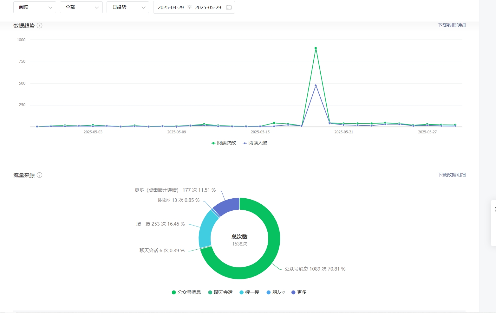
Task: Expand 更多 (点击展开详情) donut label
Action: click(x=175, y=190)
